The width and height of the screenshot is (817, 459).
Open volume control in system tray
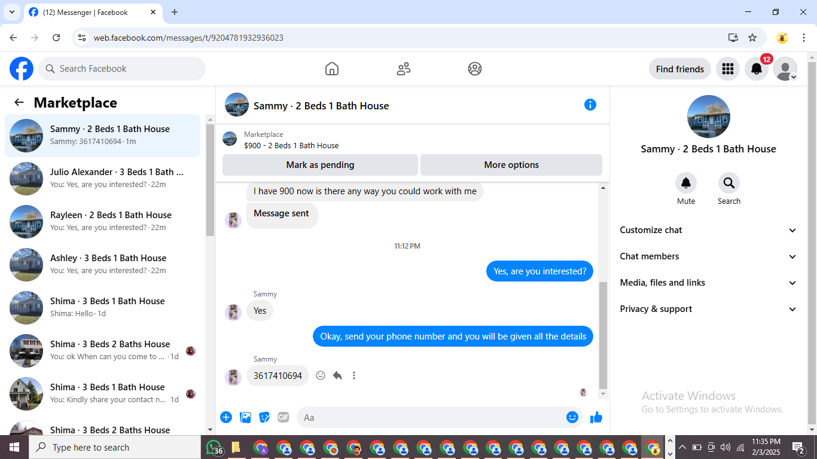725,447
